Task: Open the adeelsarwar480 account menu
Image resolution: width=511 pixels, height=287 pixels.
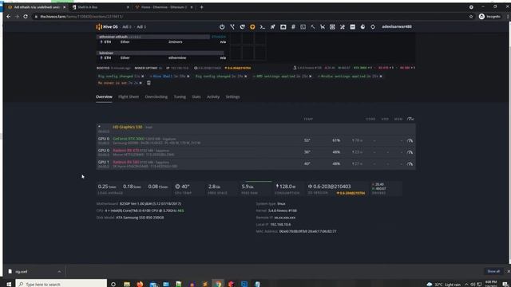Action: (x=397, y=26)
